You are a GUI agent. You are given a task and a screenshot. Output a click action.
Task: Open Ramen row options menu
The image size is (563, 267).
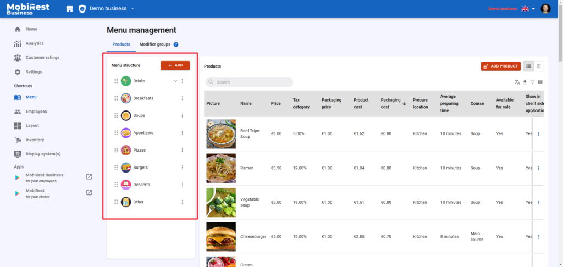[x=538, y=168]
